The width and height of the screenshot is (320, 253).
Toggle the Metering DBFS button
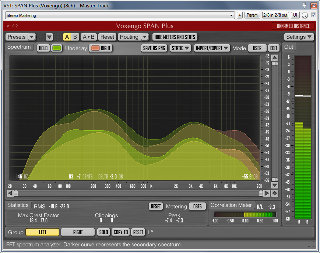[197, 207]
